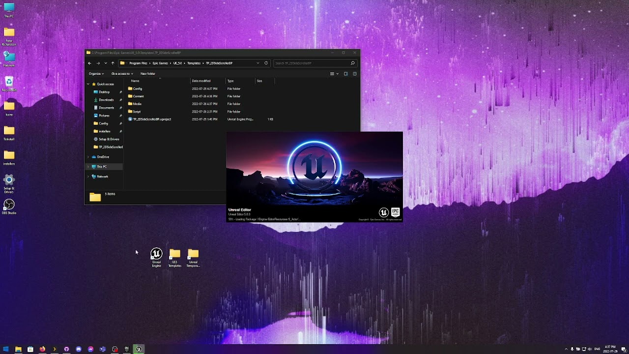This screenshot has height=354, width=629.
Task: Click Epic Games in address breadcrumb
Action: coord(160,63)
